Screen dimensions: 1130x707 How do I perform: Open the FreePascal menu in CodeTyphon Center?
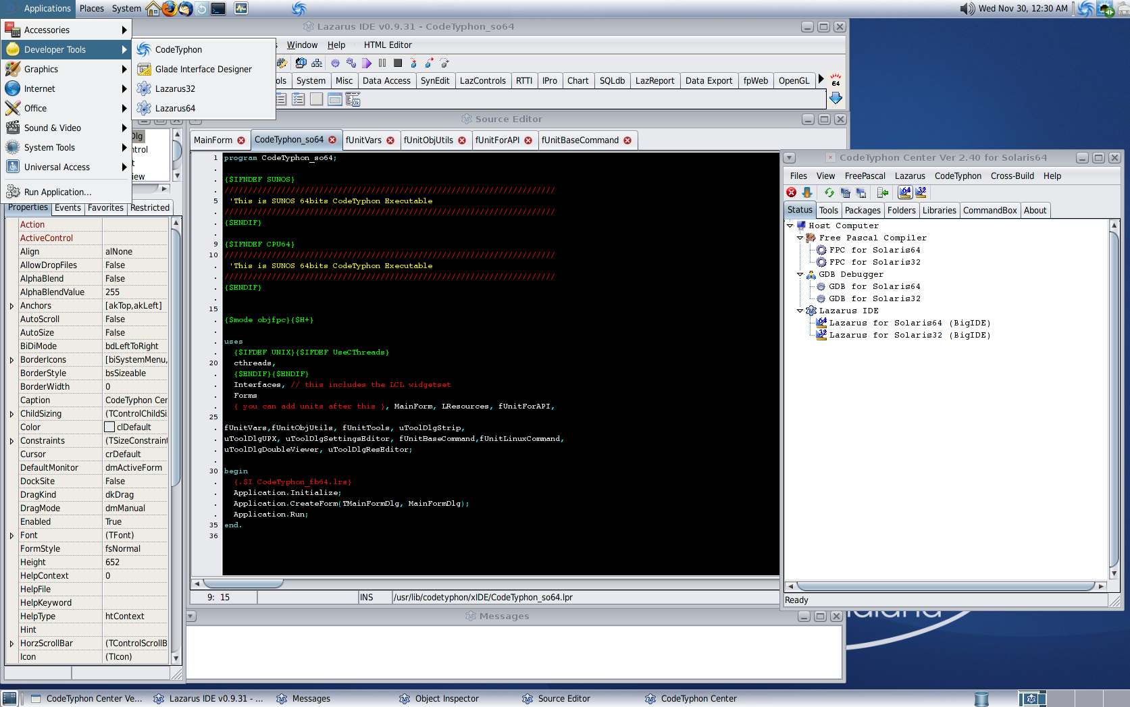tap(865, 176)
